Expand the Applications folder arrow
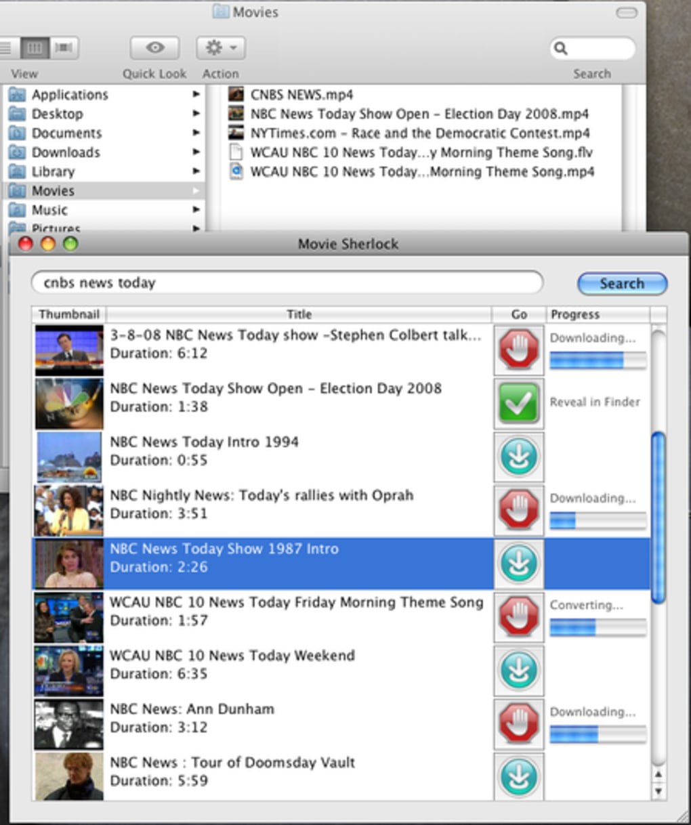The height and width of the screenshot is (825, 691). pos(196,95)
